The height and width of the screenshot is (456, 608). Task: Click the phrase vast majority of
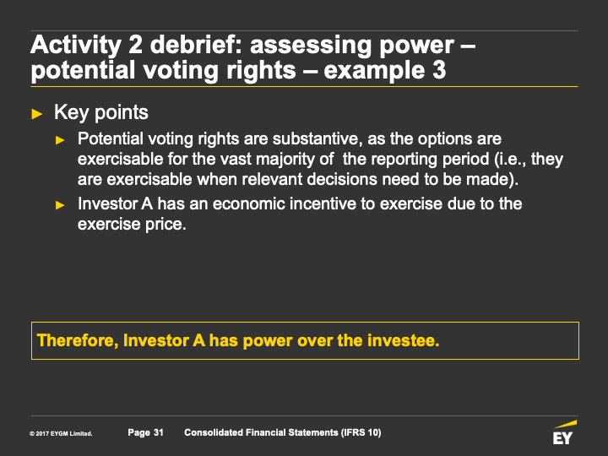pyautogui.click(x=278, y=159)
